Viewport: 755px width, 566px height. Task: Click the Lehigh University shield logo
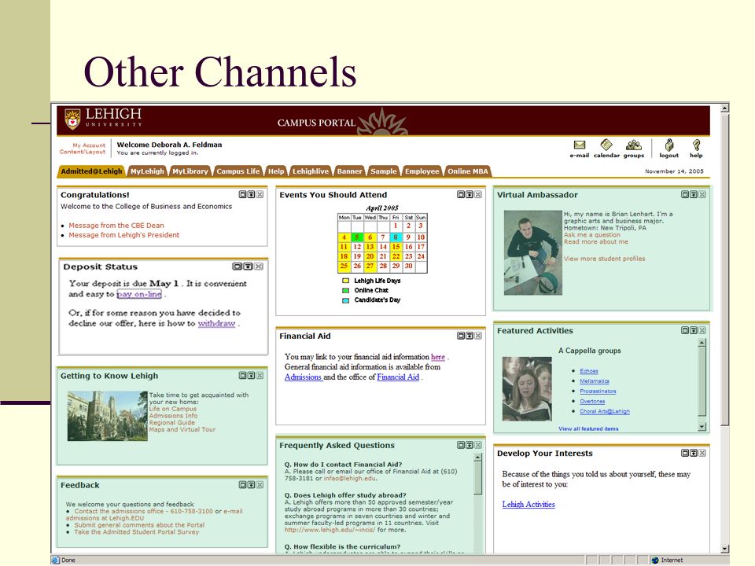pyautogui.click(x=72, y=119)
